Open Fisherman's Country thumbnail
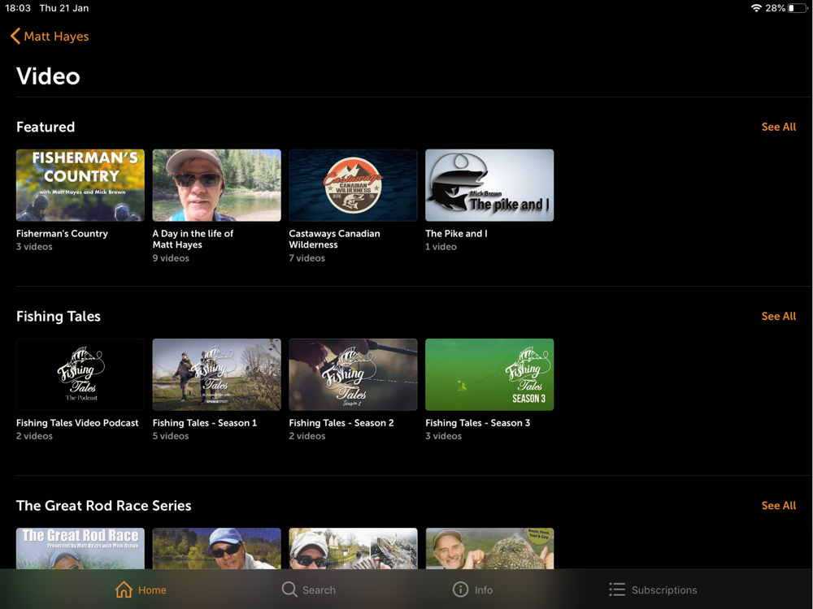The height and width of the screenshot is (609, 813). pos(80,185)
